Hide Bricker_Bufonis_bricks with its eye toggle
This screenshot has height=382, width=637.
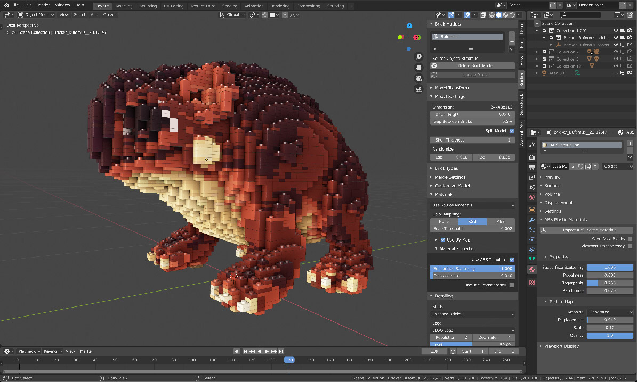(x=617, y=37)
